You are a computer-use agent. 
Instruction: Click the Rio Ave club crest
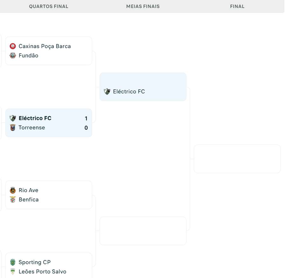pyautogui.click(x=12, y=190)
